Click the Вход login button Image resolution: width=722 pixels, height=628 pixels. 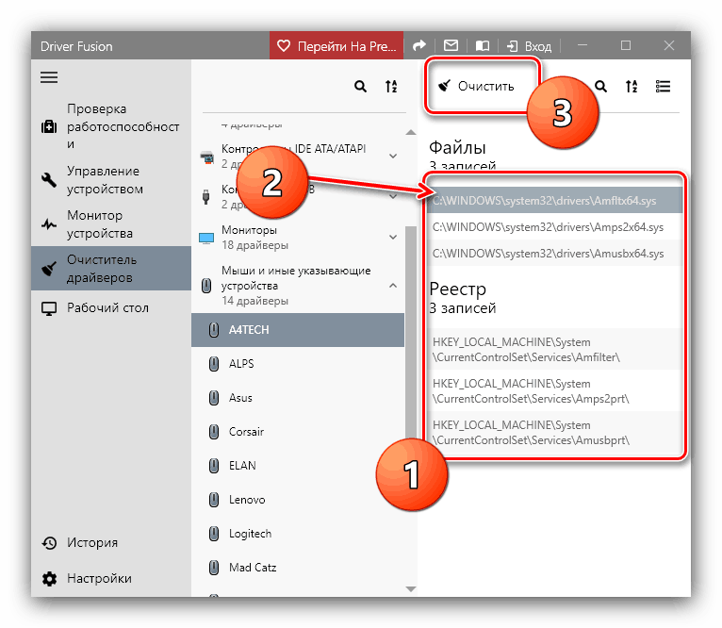click(529, 46)
